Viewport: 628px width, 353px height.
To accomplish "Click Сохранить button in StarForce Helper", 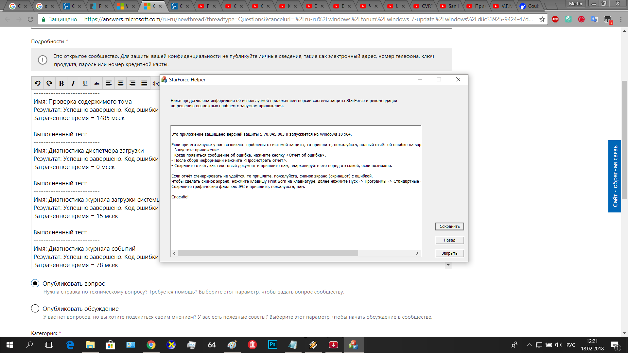I will pyautogui.click(x=449, y=227).
